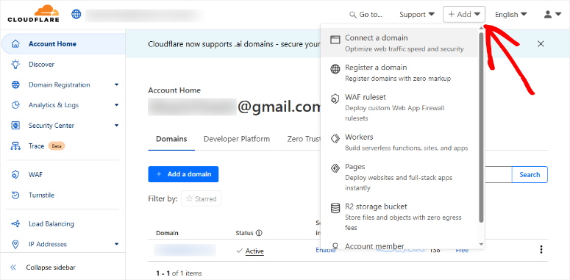This screenshot has height=280, width=570.
Task: Open the English language dropdown
Action: [x=510, y=15]
